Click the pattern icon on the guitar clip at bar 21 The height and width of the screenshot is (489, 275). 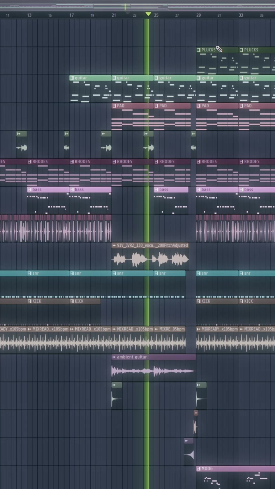[114, 78]
